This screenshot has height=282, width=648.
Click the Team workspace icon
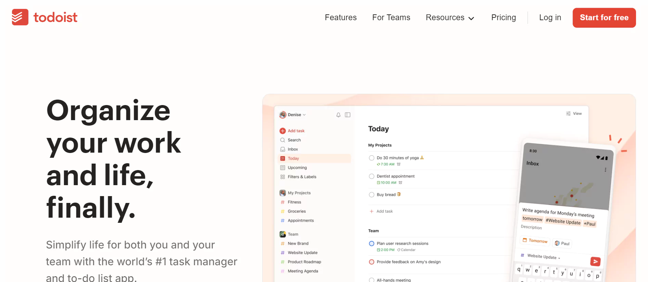(x=282, y=234)
